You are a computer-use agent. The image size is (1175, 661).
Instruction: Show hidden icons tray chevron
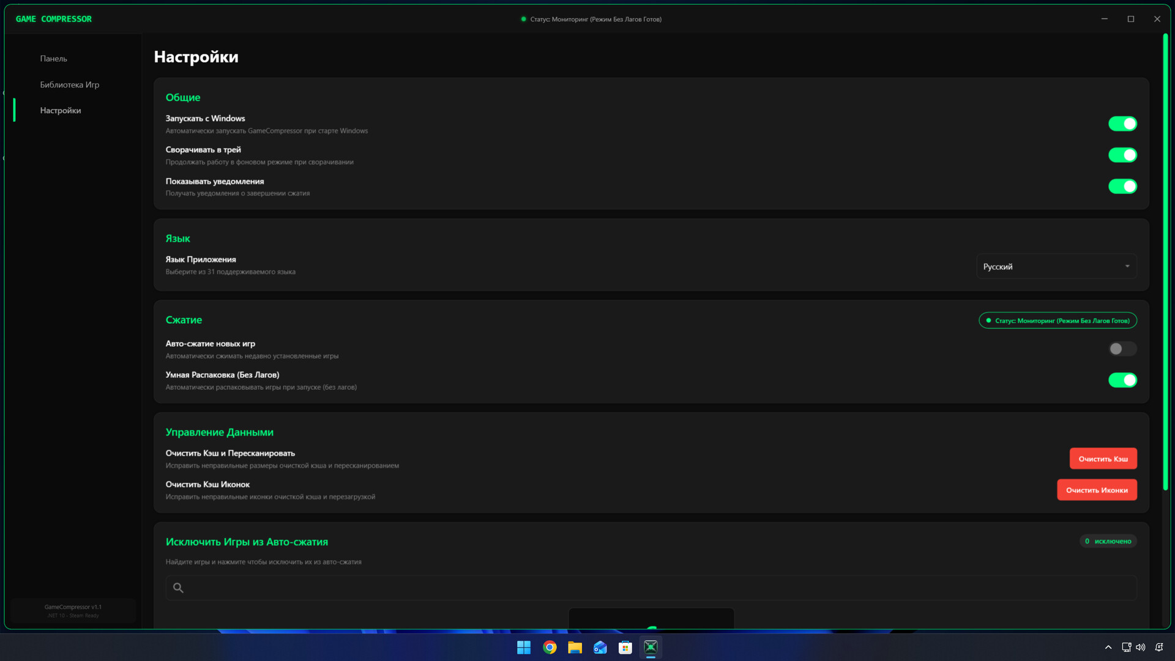(1108, 648)
